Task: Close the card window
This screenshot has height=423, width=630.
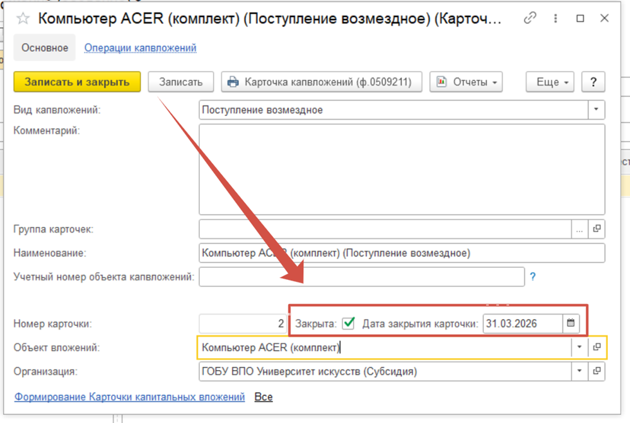Action: (x=604, y=18)
